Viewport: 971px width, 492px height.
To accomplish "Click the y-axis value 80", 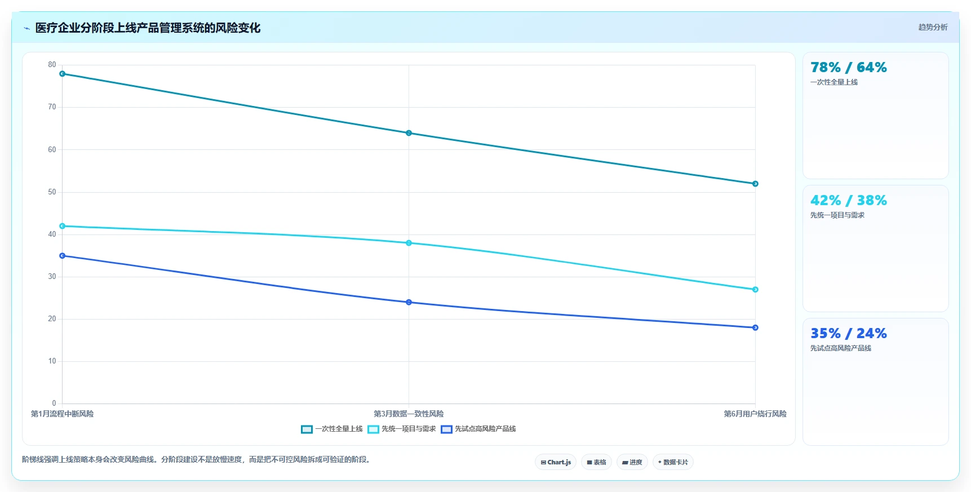I will tap(52, 65).
